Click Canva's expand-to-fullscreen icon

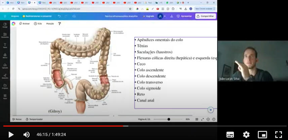pos(202,119)
